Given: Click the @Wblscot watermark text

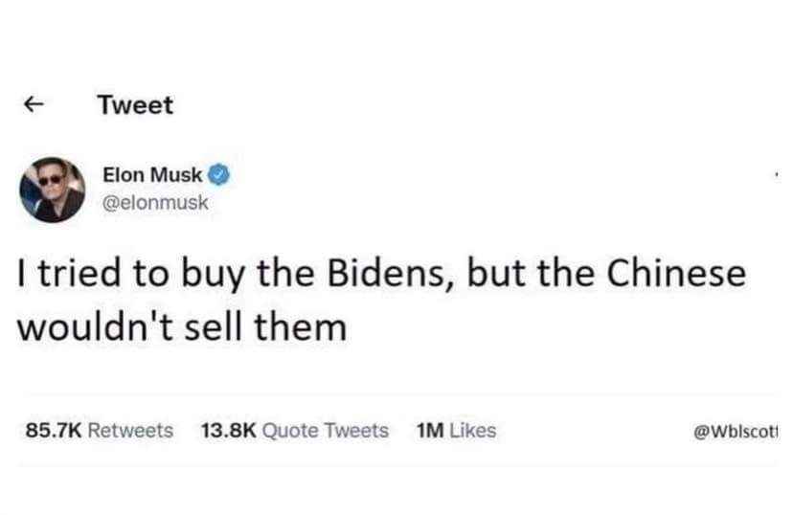Looking at the screenshot, I should point(737,432).
